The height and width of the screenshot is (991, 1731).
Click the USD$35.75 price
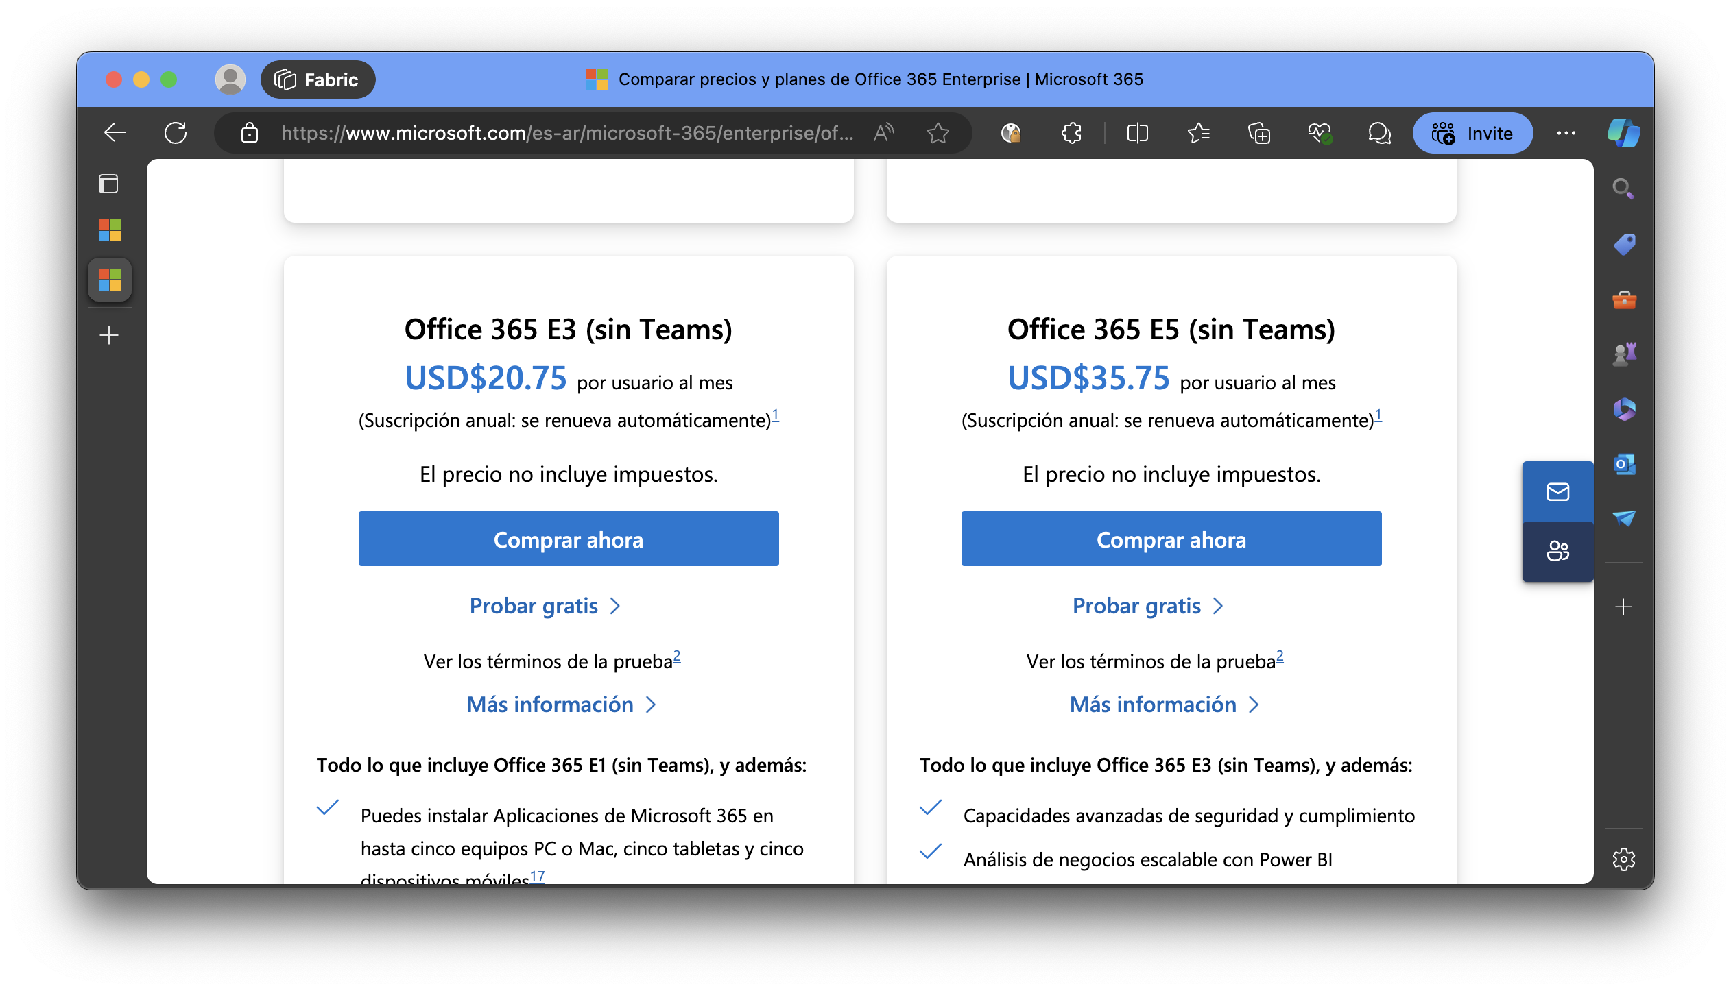[1088, 378]
